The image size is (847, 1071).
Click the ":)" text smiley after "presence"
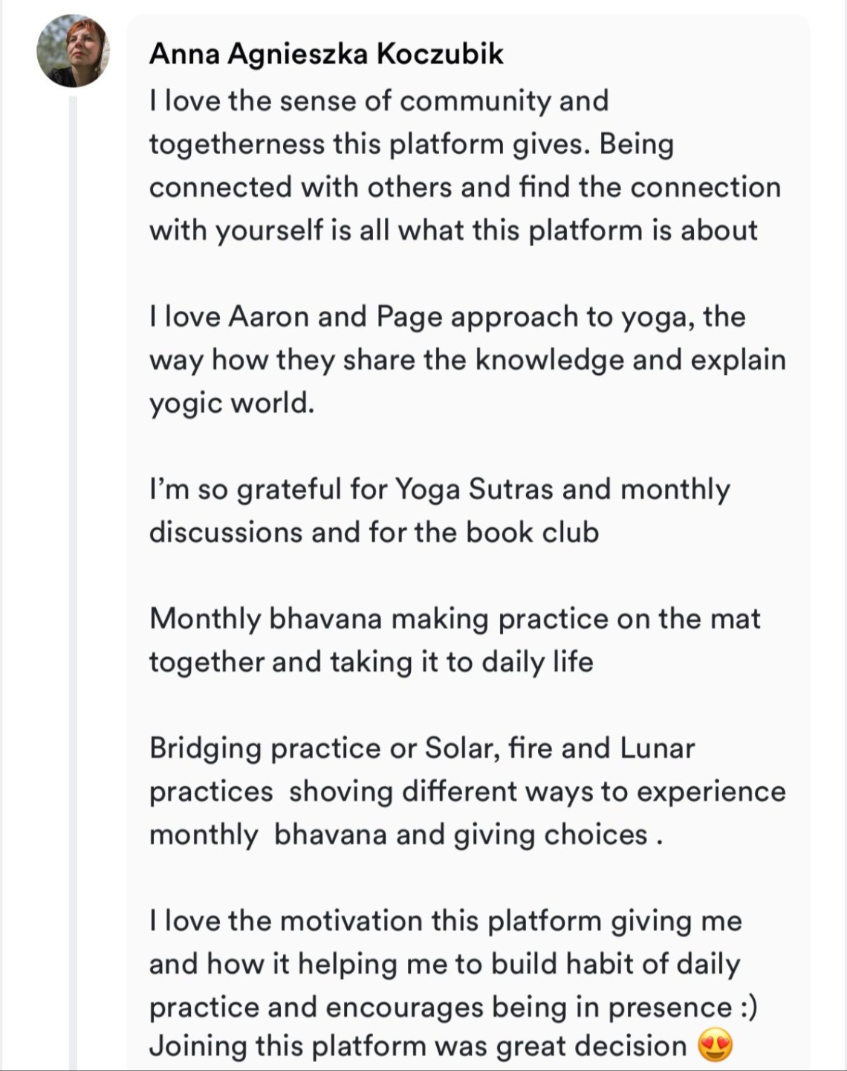748,1007
